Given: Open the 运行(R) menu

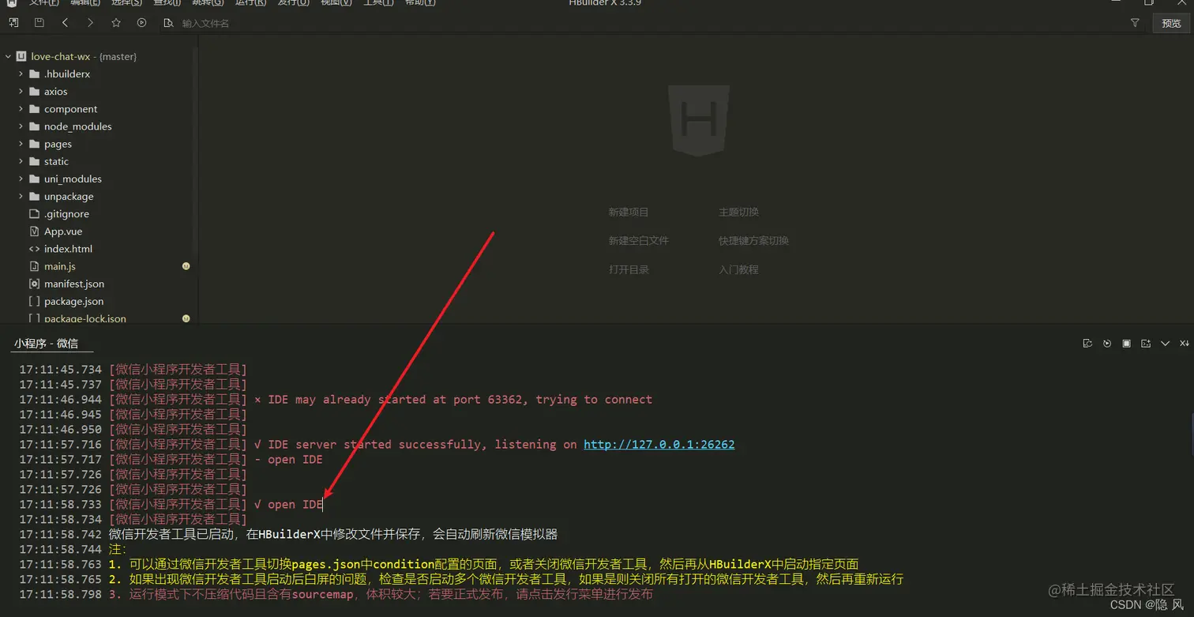Looking at the screenshot, I should (251, 2).
